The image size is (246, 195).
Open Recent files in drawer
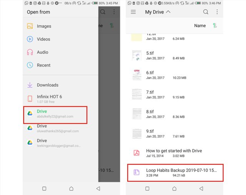click(x=61, y=65)
